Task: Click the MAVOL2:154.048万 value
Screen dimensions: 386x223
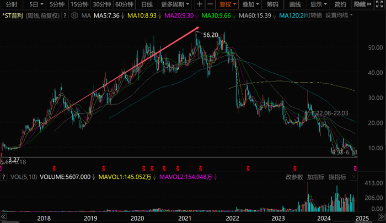Action: click(x=186, y=177)
